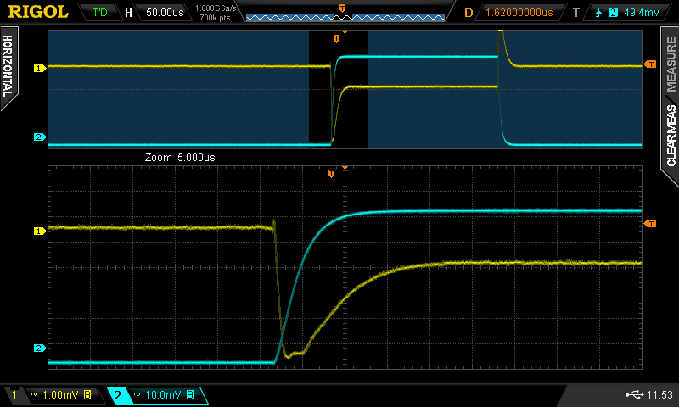Screen dimensions: 679x407
Task: Click the waveform memory overview bar
Action: [345, 17]
